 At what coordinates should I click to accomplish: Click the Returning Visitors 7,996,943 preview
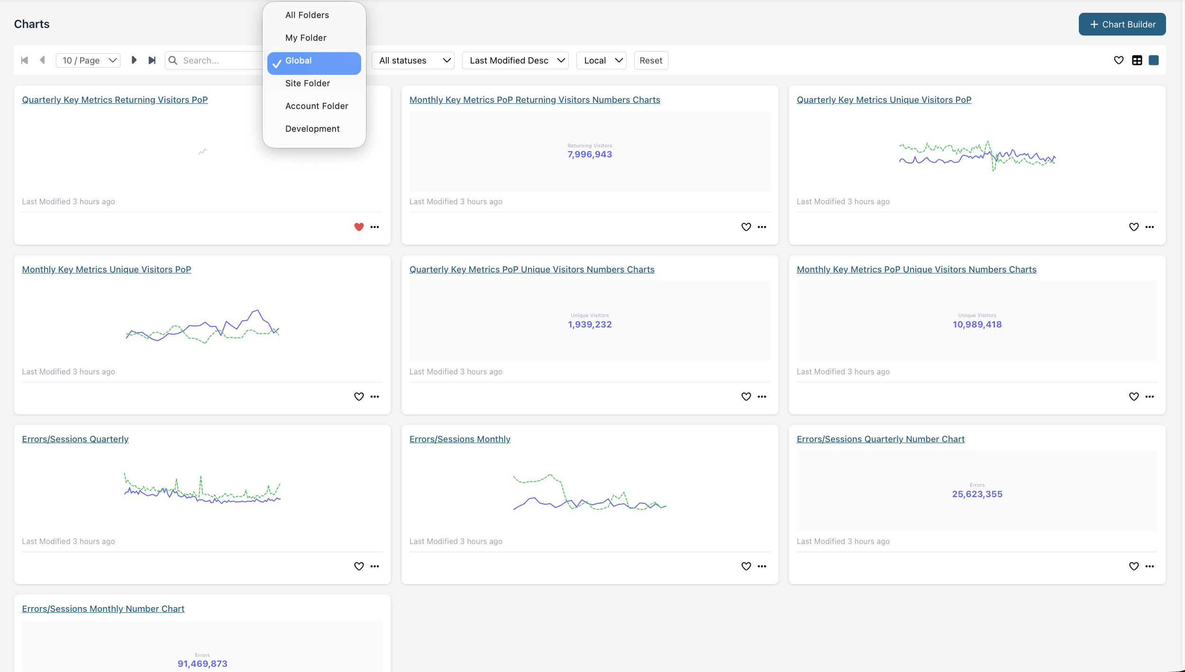[590, 151]
